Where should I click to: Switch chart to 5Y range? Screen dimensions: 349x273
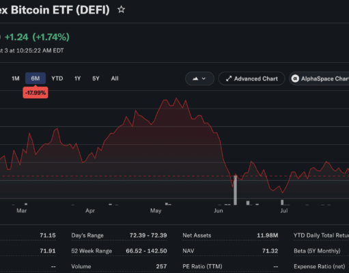(x=96, y=78)
